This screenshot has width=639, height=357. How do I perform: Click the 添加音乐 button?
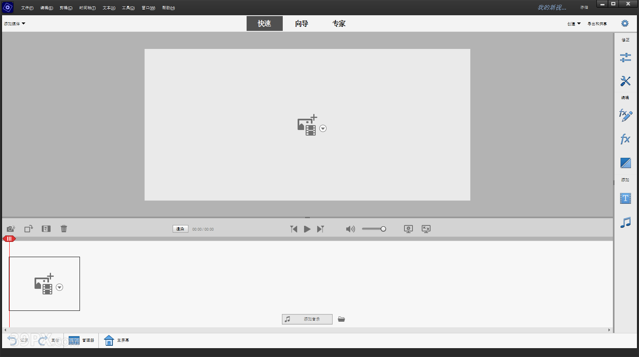307,319
